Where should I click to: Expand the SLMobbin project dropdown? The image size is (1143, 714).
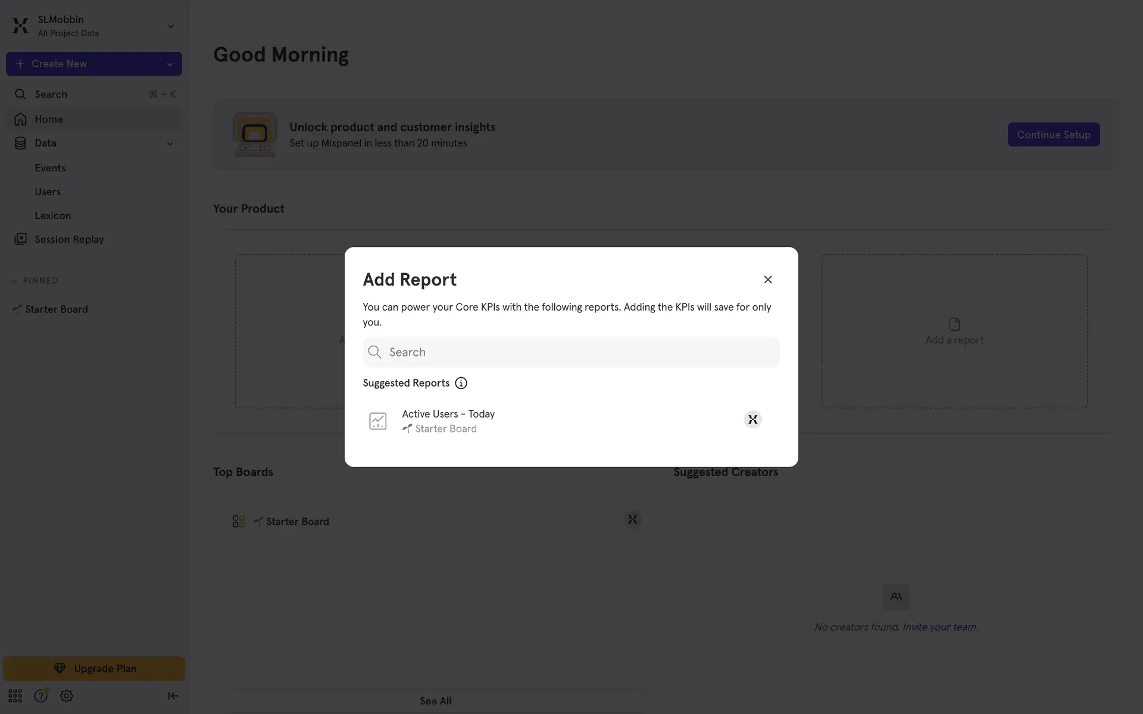point(170,26)
